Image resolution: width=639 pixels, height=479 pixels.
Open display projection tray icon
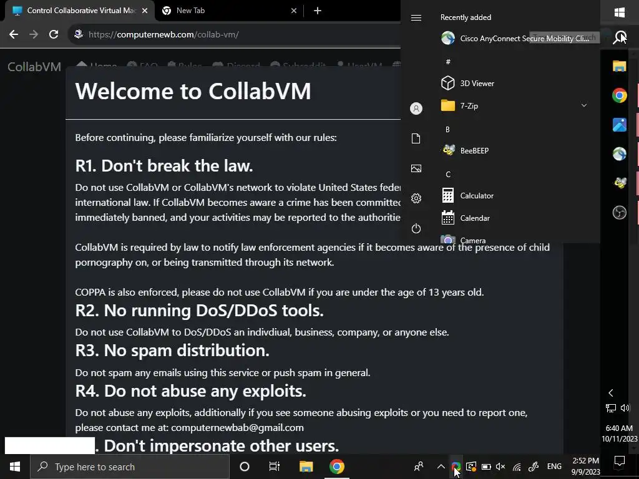(471, 467)
